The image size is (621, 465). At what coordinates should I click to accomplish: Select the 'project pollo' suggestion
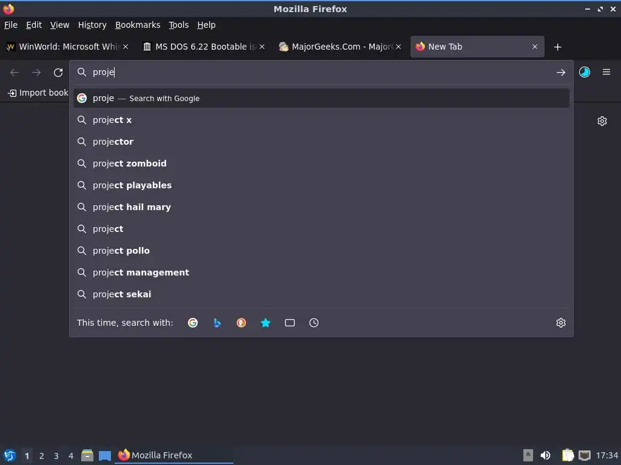pyautogui.click(x=321, y=251)
